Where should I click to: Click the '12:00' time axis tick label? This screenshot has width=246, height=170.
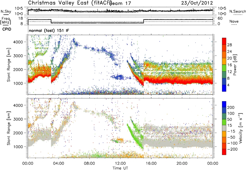coord(120,164)
